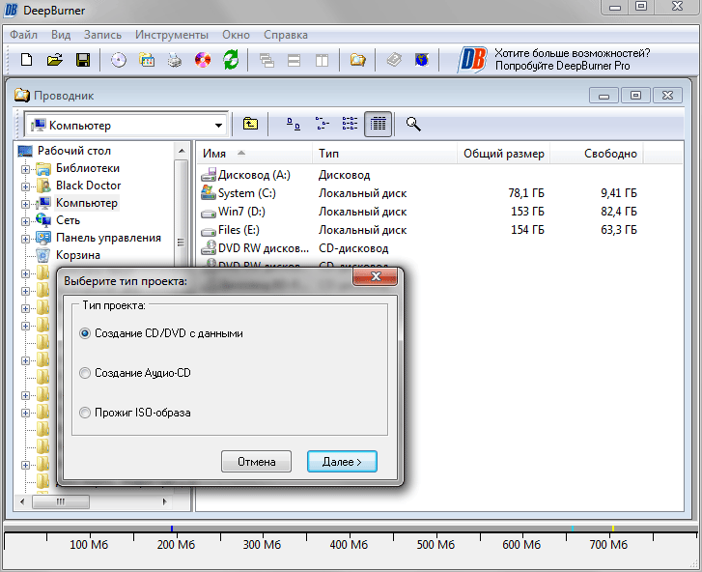Viewport: 702px width, 572px height.
Task: Switch Explorer to list view
Action: (x=350, y=124)
